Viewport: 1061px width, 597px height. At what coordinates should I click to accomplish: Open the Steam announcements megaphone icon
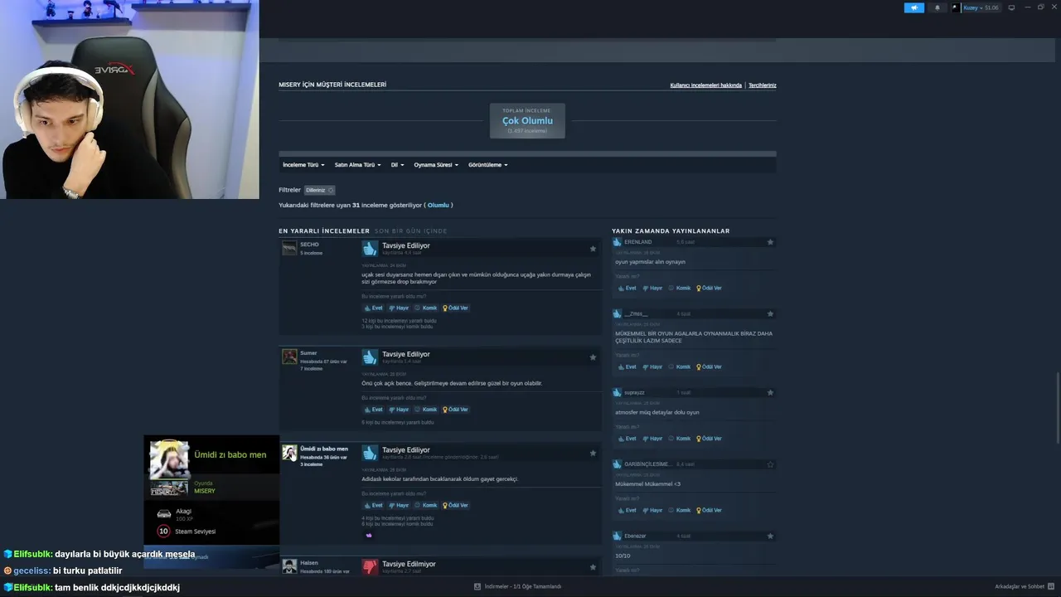pyautogui.click(x=913, y=7)
